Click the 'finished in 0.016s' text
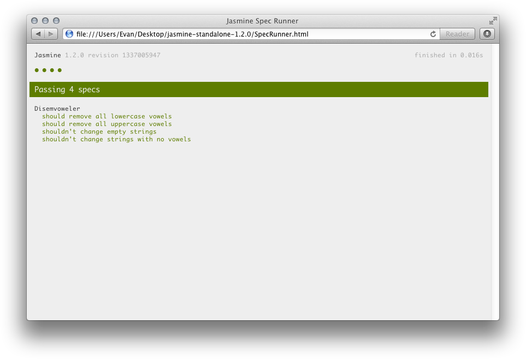 pos(448,55)
